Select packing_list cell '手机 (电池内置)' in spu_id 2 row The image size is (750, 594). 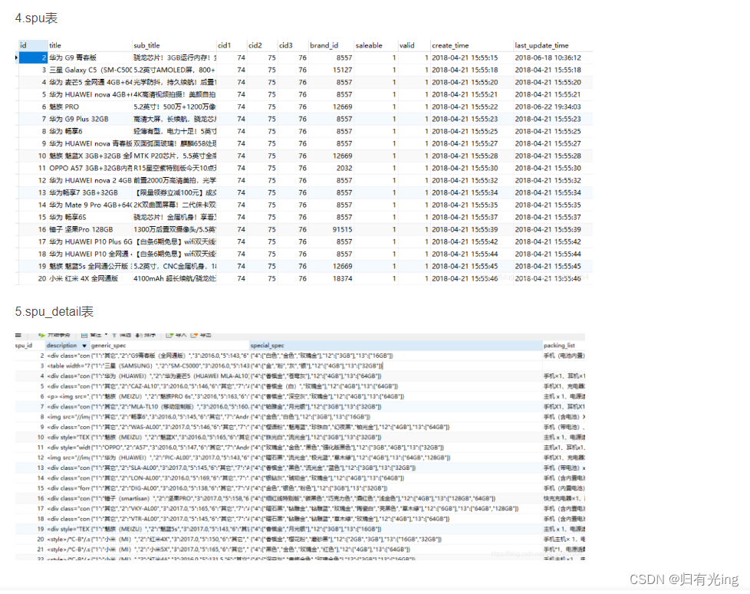coord(564,356)
